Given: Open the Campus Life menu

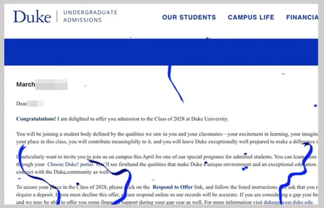Looking at the screenshot, I should (x=251, y=17).
